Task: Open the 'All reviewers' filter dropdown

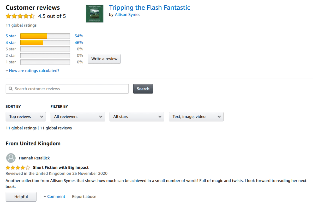Action: pos(78,117)
